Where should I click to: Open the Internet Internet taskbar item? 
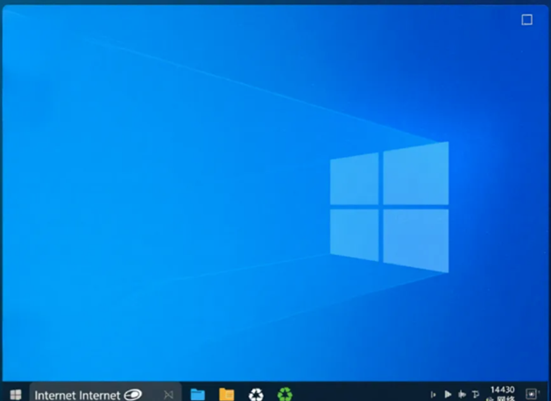coord(105,392)
